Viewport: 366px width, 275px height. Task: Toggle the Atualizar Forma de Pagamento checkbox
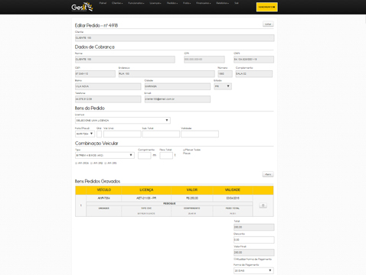coord(235,259)
